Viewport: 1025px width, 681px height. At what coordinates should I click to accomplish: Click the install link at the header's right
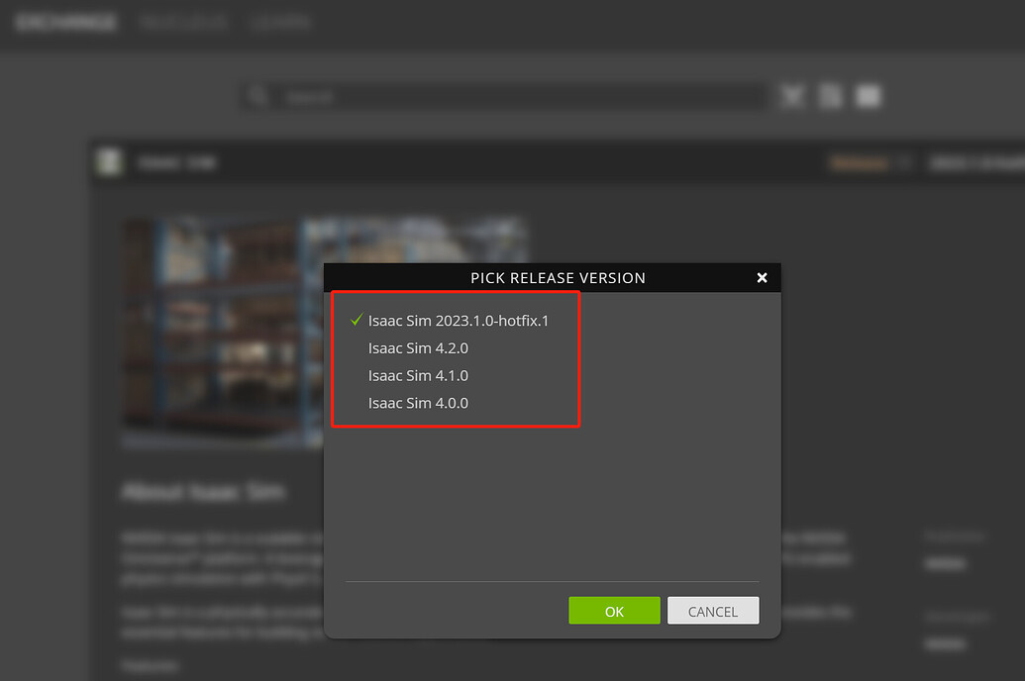pos(975,161)
